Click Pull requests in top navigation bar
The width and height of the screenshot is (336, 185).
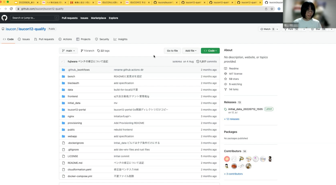click(70, 18)
